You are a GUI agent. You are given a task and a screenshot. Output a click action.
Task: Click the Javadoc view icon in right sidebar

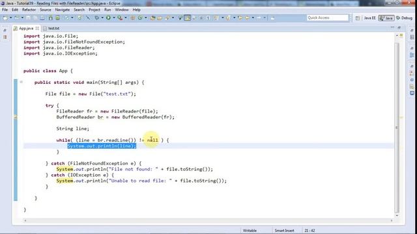click(x=412, y=79)
